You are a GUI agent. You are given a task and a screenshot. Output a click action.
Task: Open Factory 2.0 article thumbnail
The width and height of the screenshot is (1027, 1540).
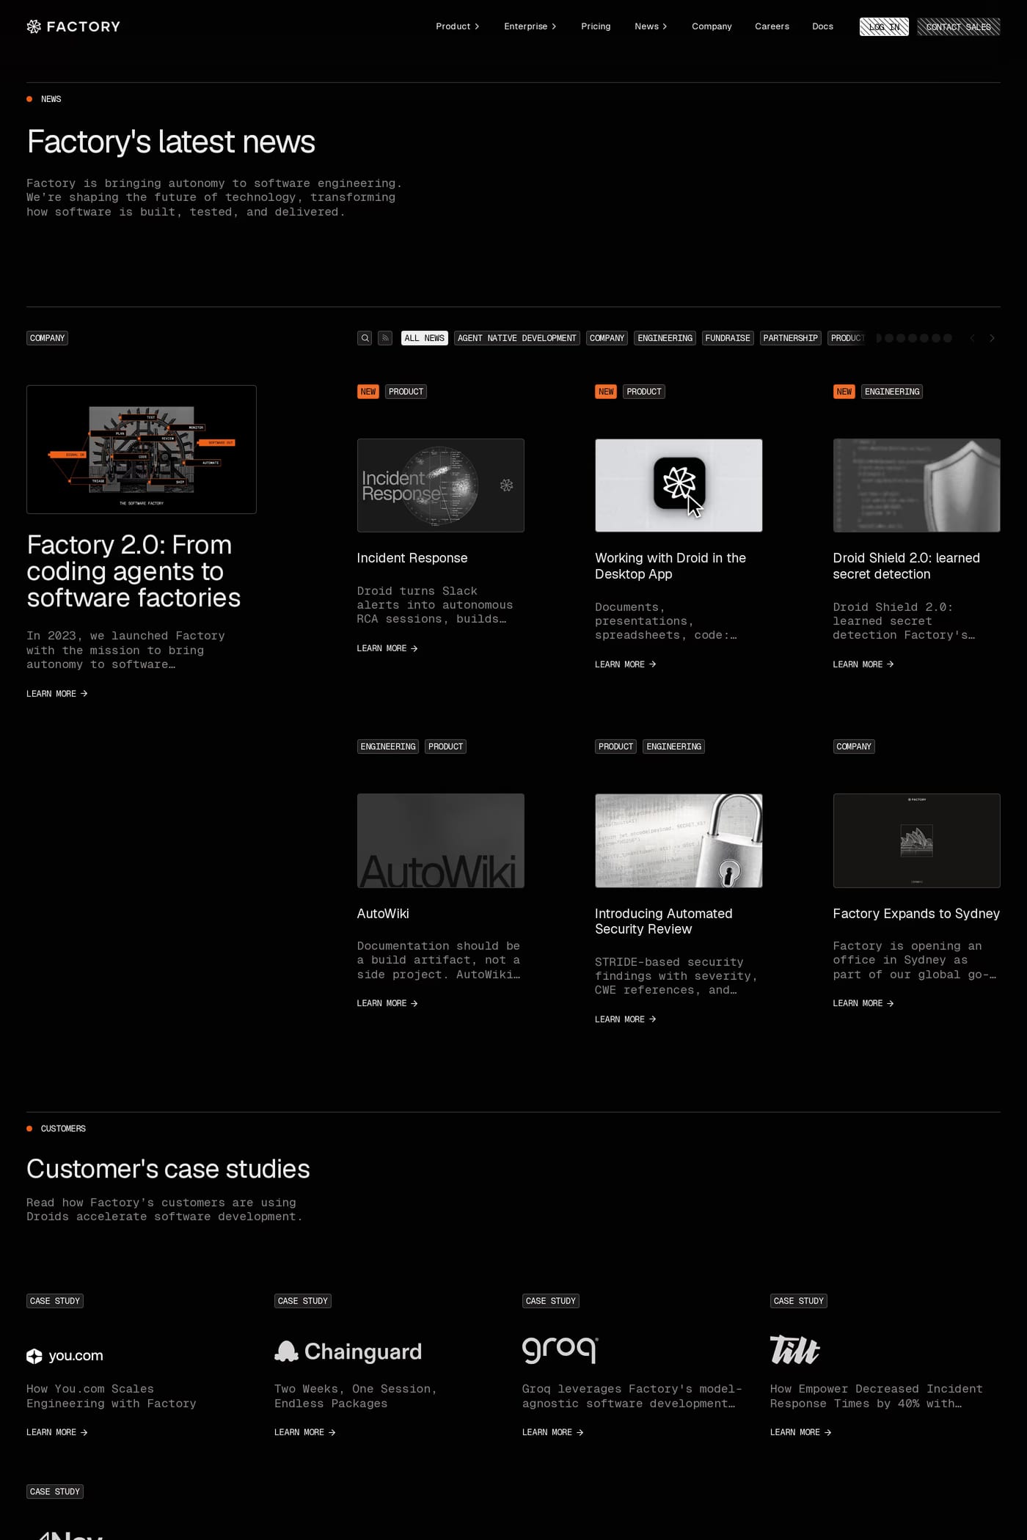(x=142, y=450)
